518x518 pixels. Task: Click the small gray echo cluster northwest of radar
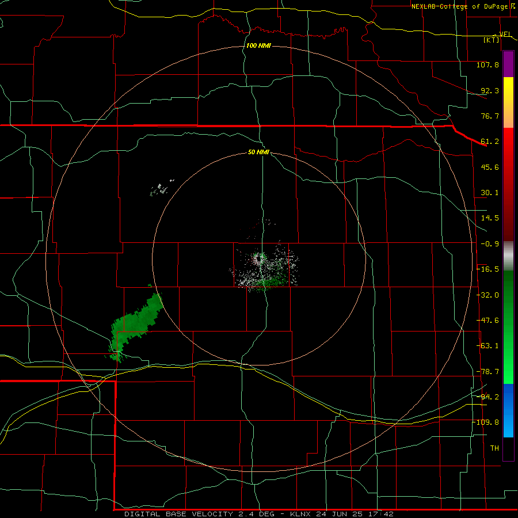tap(162, 188)
